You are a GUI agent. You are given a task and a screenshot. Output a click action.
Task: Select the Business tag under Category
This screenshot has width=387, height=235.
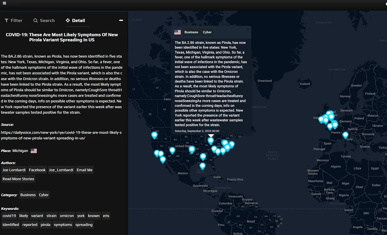pos(28,195)
